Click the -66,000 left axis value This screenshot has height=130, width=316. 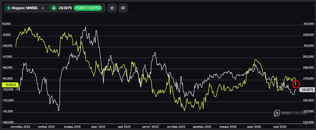click(7, 67)
